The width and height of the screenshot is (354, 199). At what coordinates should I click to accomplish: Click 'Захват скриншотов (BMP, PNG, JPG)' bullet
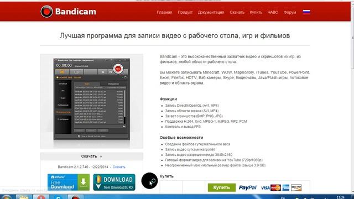(x=194, y=116)
